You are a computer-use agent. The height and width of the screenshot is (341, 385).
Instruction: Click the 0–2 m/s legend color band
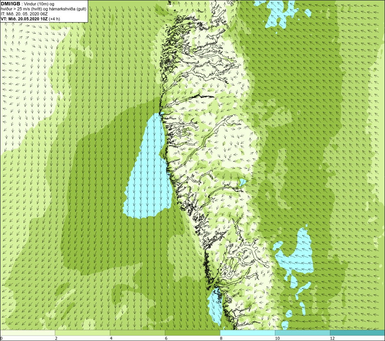coord(27,333)
